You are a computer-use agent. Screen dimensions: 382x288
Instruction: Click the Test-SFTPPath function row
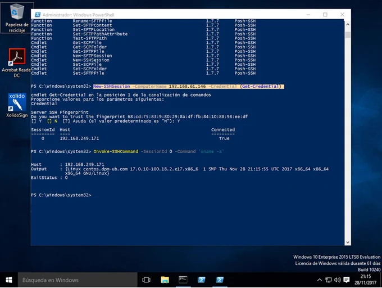[x=143, y=38]
